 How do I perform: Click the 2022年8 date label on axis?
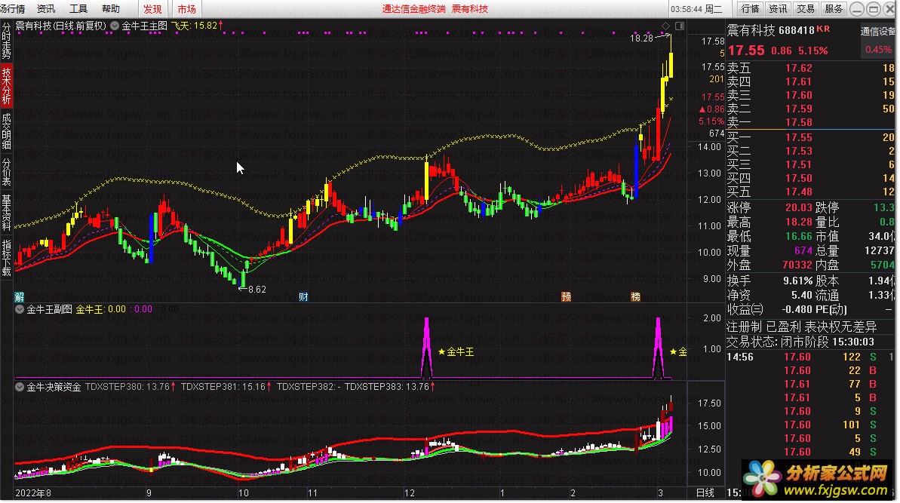33,492
